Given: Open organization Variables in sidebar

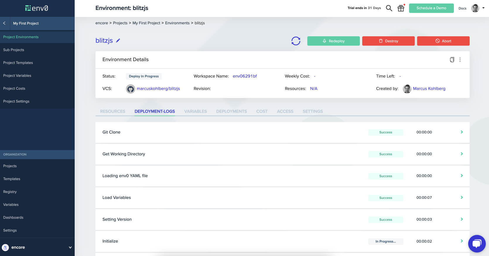Looking at the screenshot, I should tap(37, 205).
